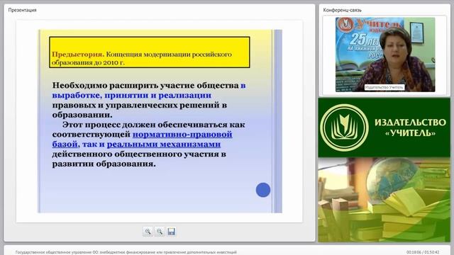Click the Издательство «Учитель» green logo banner
The image size is (454, 255).
point(384,127)
